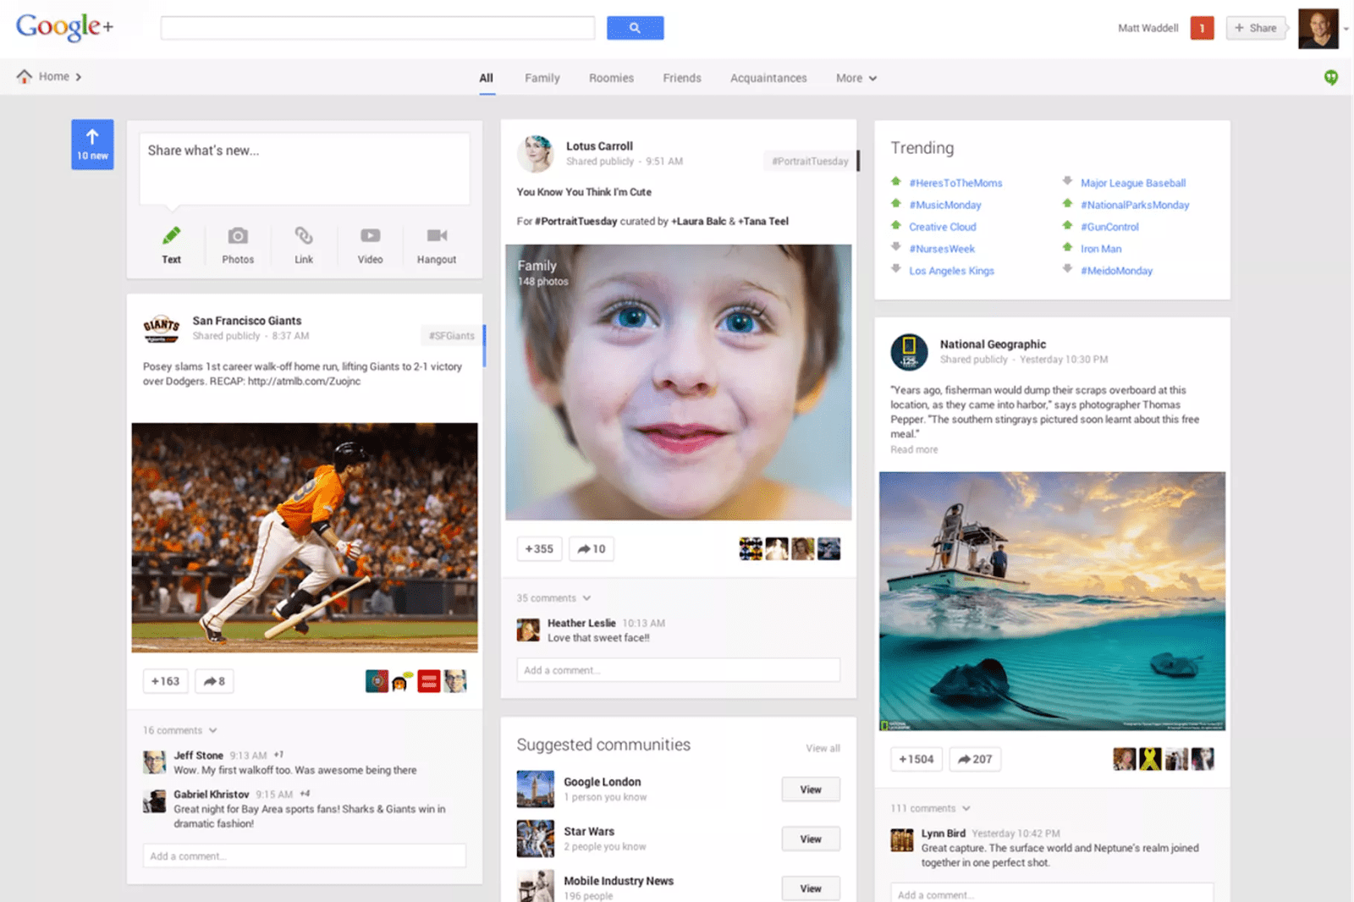Toggle +1 on National Geographic's post
This screenshot has width=1354, height=902.
pyautogui.click(x=916, y=759)
